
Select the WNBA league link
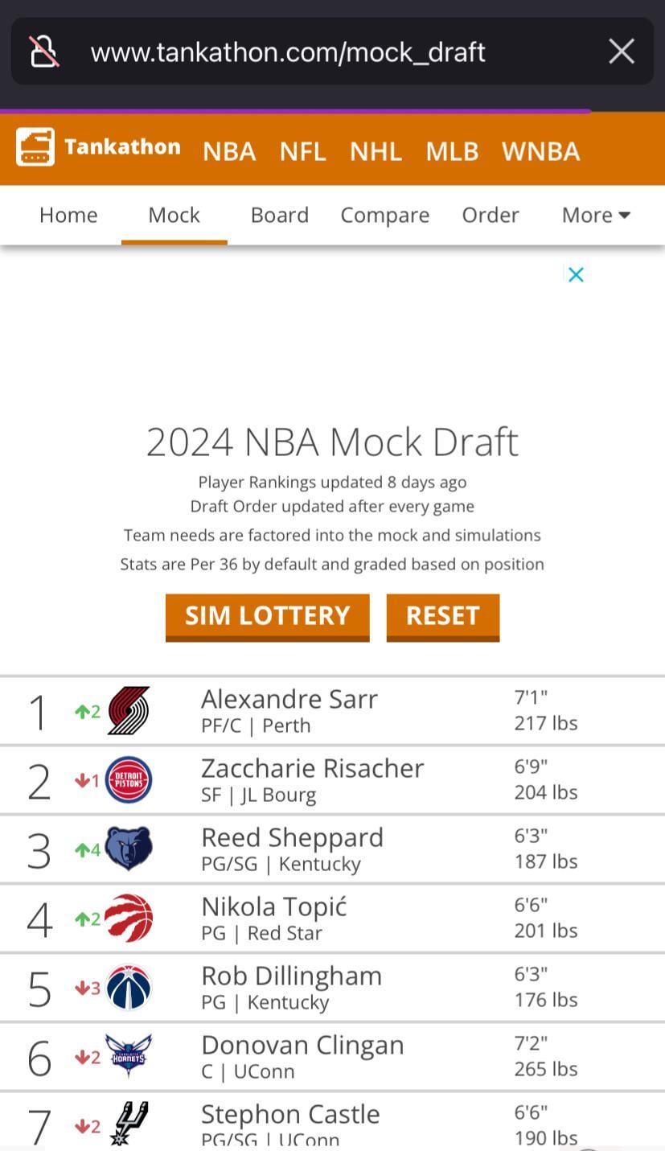[540, 151]
